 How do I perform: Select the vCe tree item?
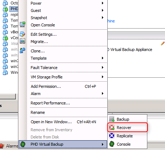(x=14, y=38)
